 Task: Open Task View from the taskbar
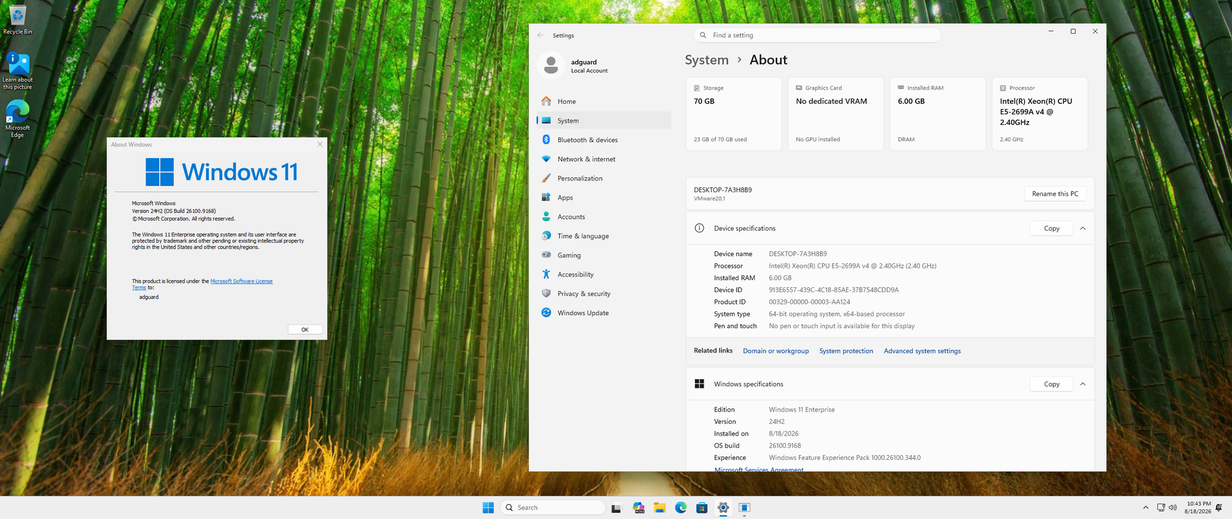click(x=616, y=508)
